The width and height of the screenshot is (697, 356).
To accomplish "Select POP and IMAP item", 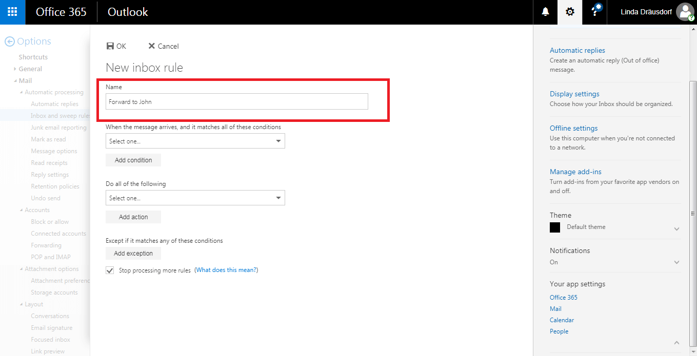I will 51,257.
